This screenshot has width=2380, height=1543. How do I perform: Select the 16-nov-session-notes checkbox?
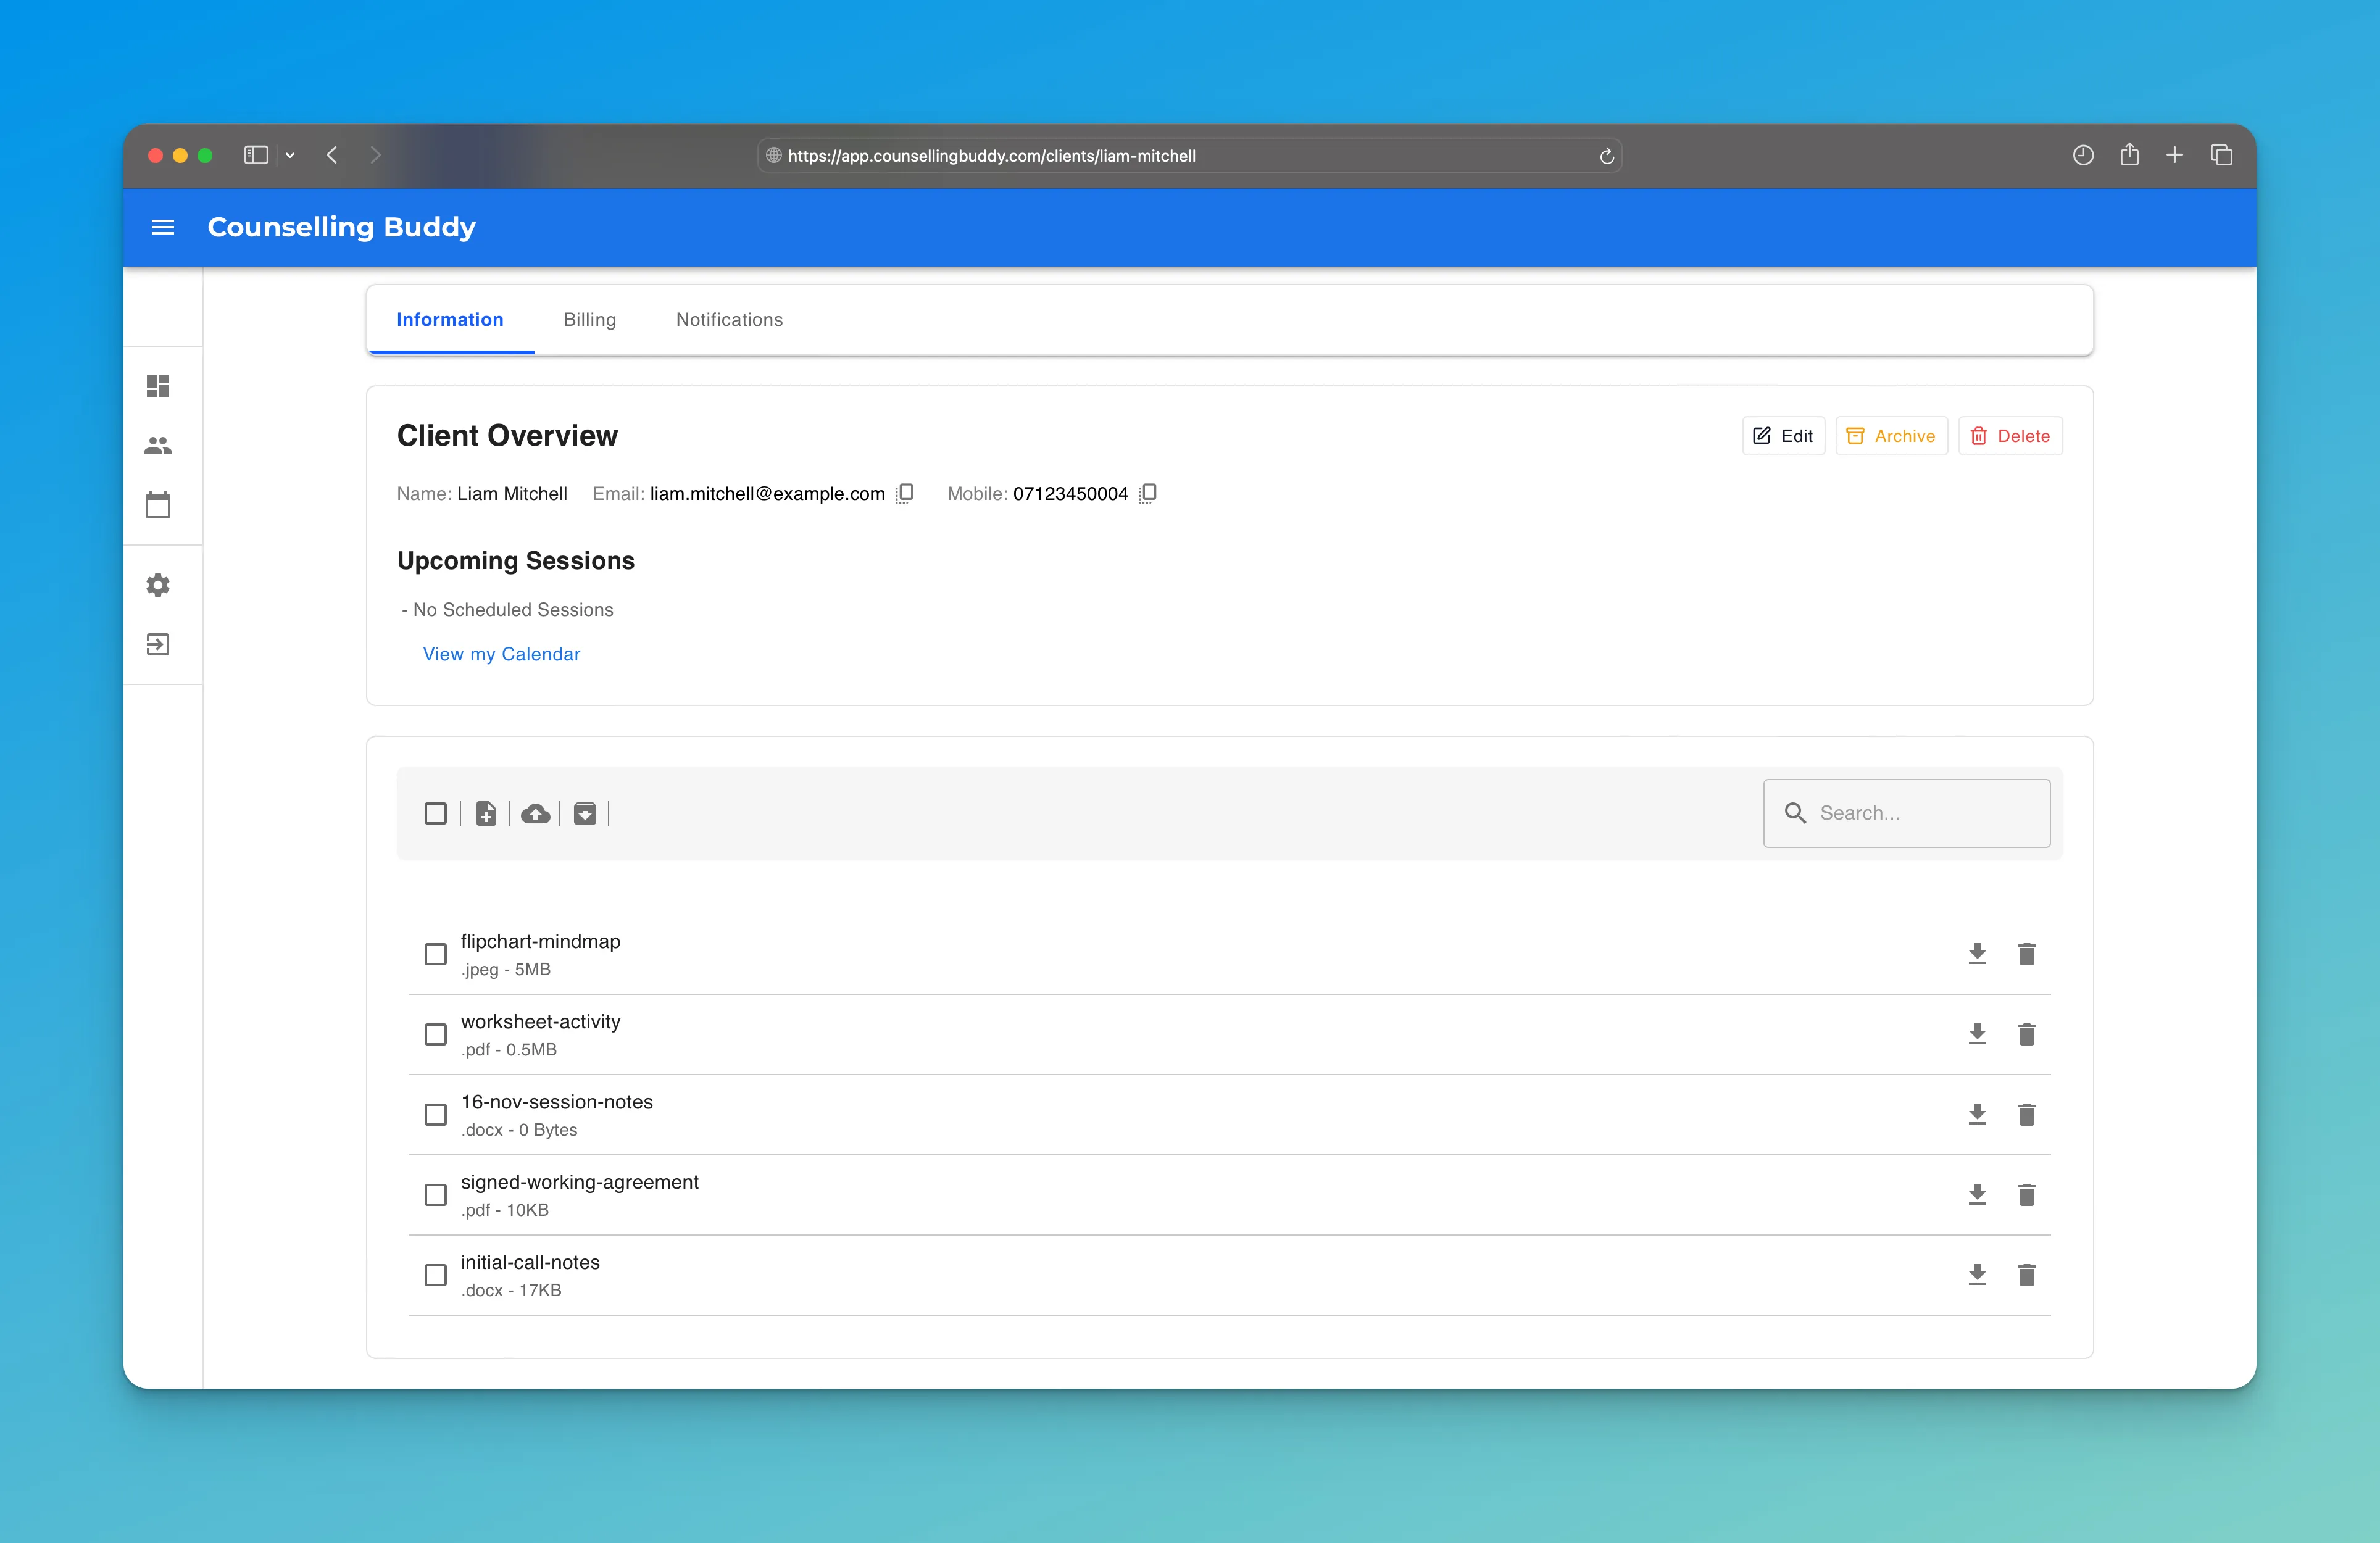coord(435,1115)
